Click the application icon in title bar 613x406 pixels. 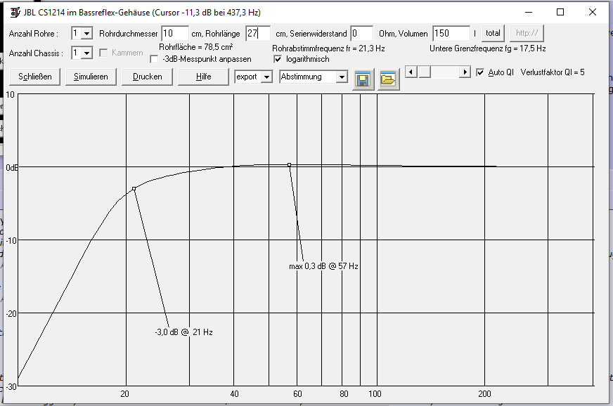[x=15, y=12]
